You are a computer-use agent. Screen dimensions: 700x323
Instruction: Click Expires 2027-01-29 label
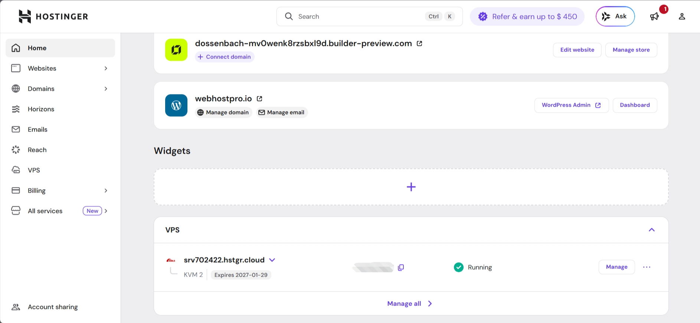click(241, 275)
